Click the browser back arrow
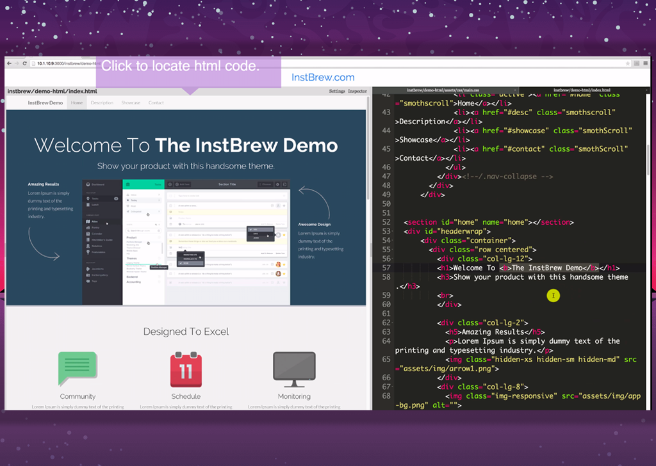This screenshot has width=656, height=466. (x=9, y=63)
